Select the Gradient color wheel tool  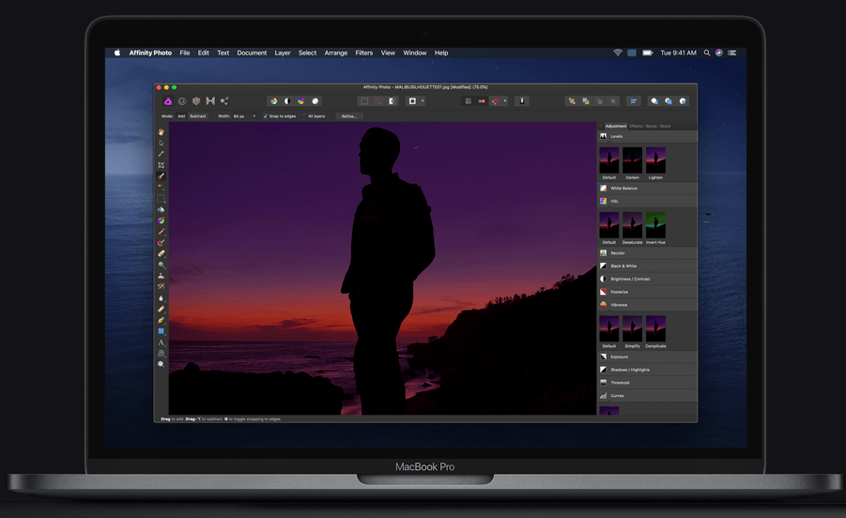point(161,221)
